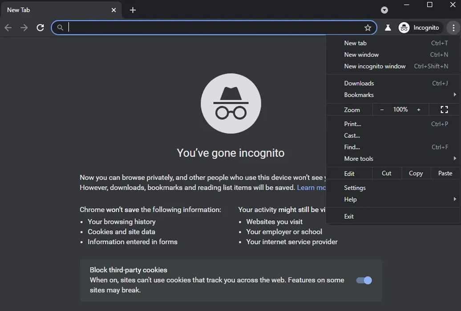Screen dimensions: 461x311
Task: Click the three-dot Chrome menu icon
Action: [x=453, y=28]
